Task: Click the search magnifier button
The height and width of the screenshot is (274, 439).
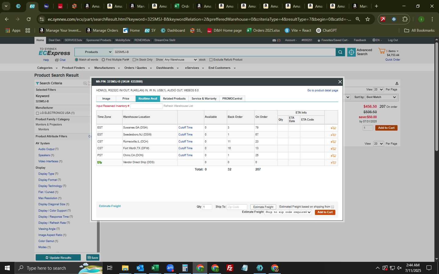Action: [x=340, y=52]
